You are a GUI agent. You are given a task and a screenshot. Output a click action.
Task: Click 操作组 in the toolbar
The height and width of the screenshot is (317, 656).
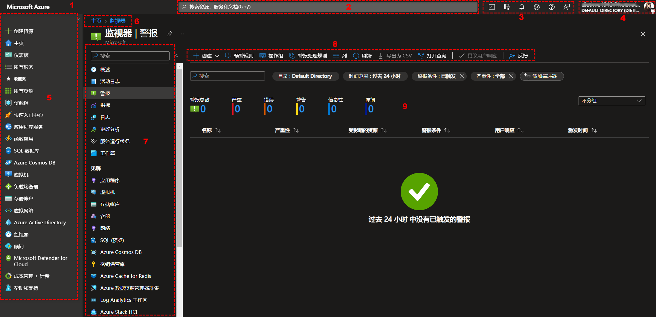[x=271, y=56]
